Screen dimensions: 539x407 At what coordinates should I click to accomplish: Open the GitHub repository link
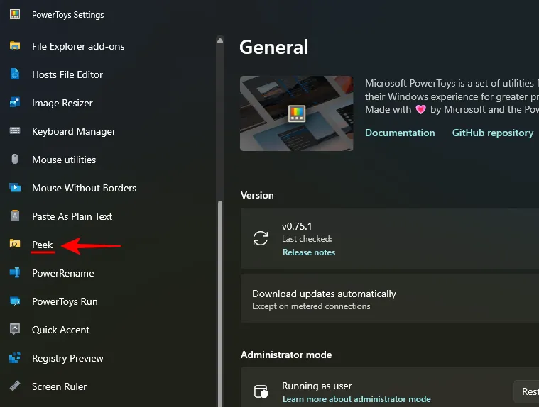click(493, 133)
